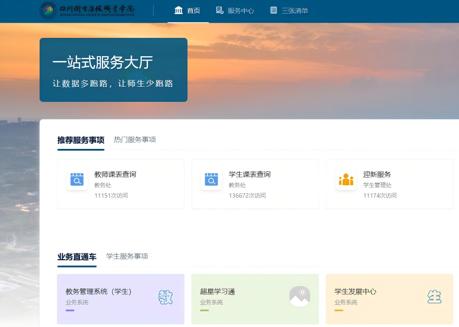Click the orange 迎新服务 people icon
The image size is (459, 327).
[346, 179]
